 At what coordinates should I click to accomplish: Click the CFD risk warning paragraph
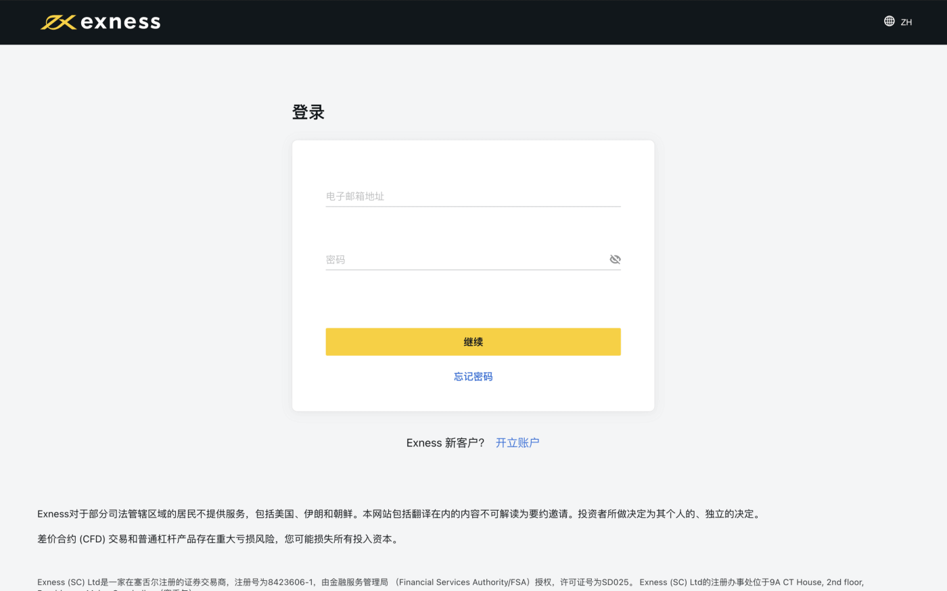coord(220,539)
